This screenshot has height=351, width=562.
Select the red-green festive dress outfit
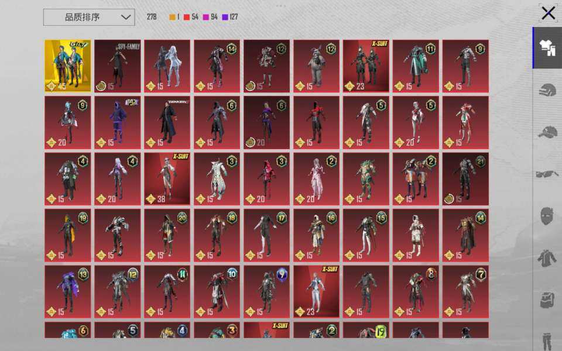[465, 122]
